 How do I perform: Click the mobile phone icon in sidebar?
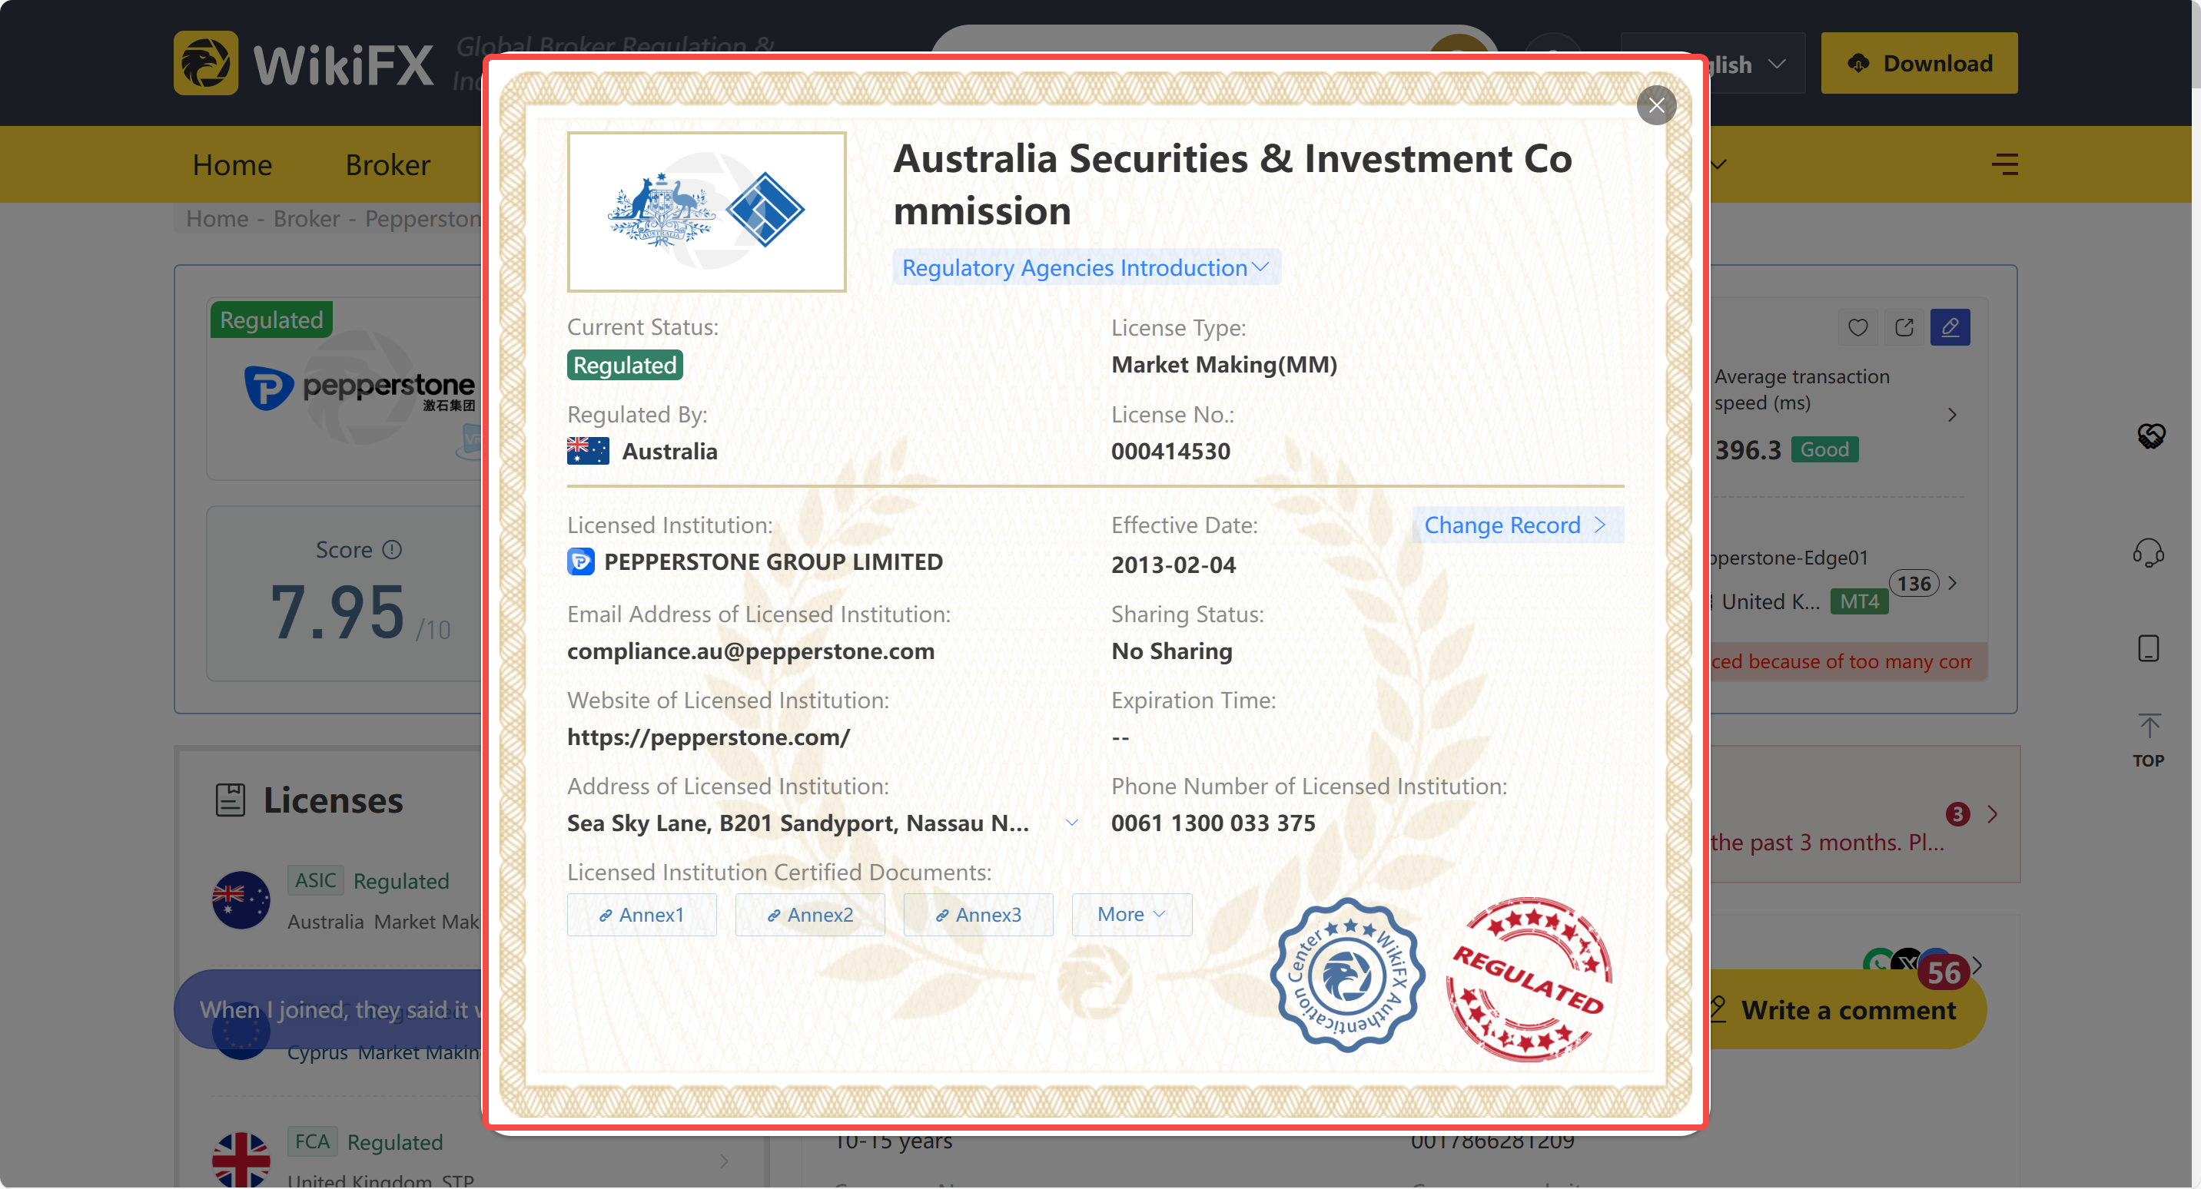point(2148,648)
